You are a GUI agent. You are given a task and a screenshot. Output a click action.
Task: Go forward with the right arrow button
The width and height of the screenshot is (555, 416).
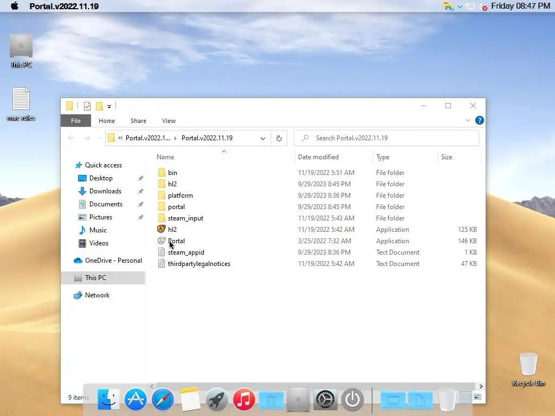(x=87, y=138)
